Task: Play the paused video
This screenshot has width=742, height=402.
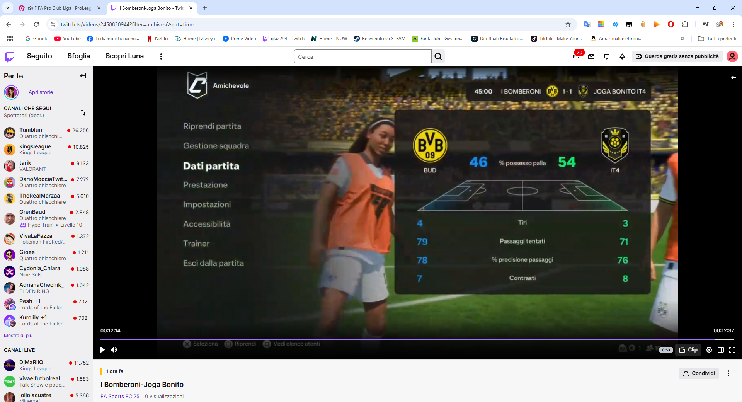Action: click(102, 350)
